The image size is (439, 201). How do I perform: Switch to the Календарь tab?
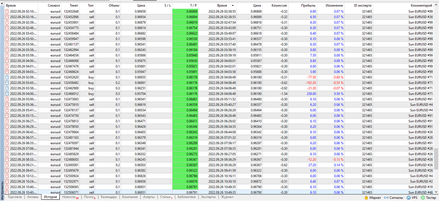pyautogui.click(x=109, y=197)
